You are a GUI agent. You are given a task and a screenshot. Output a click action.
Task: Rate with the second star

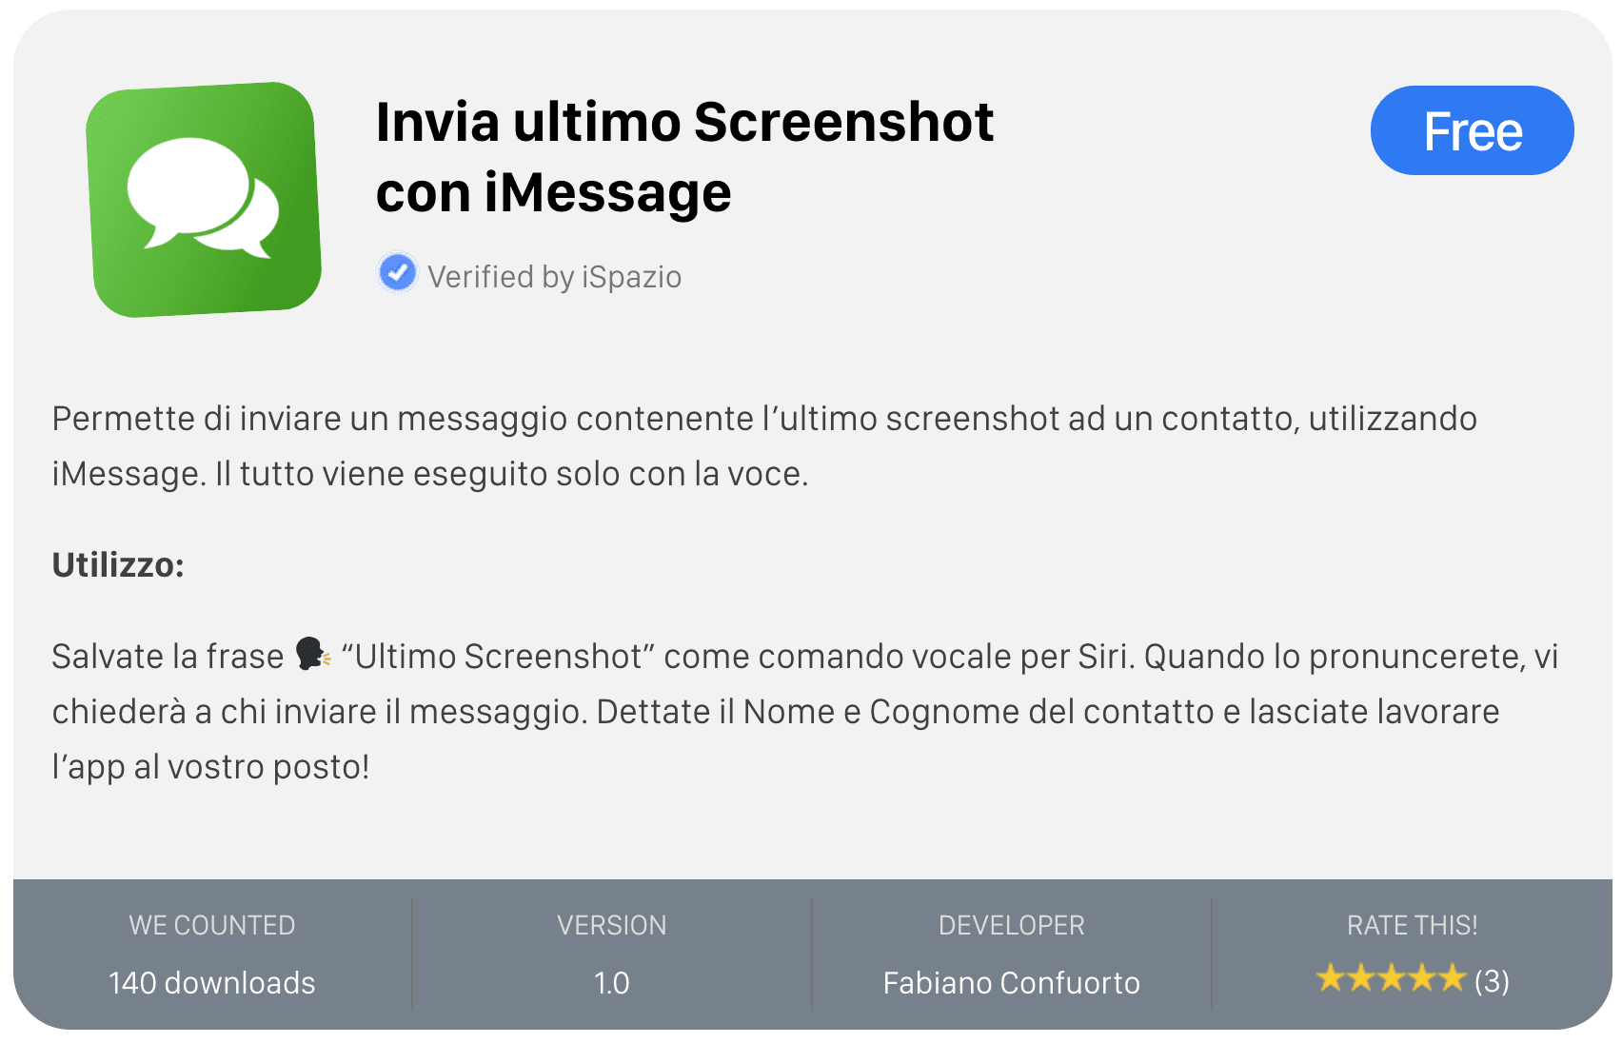coord(1360,977)
